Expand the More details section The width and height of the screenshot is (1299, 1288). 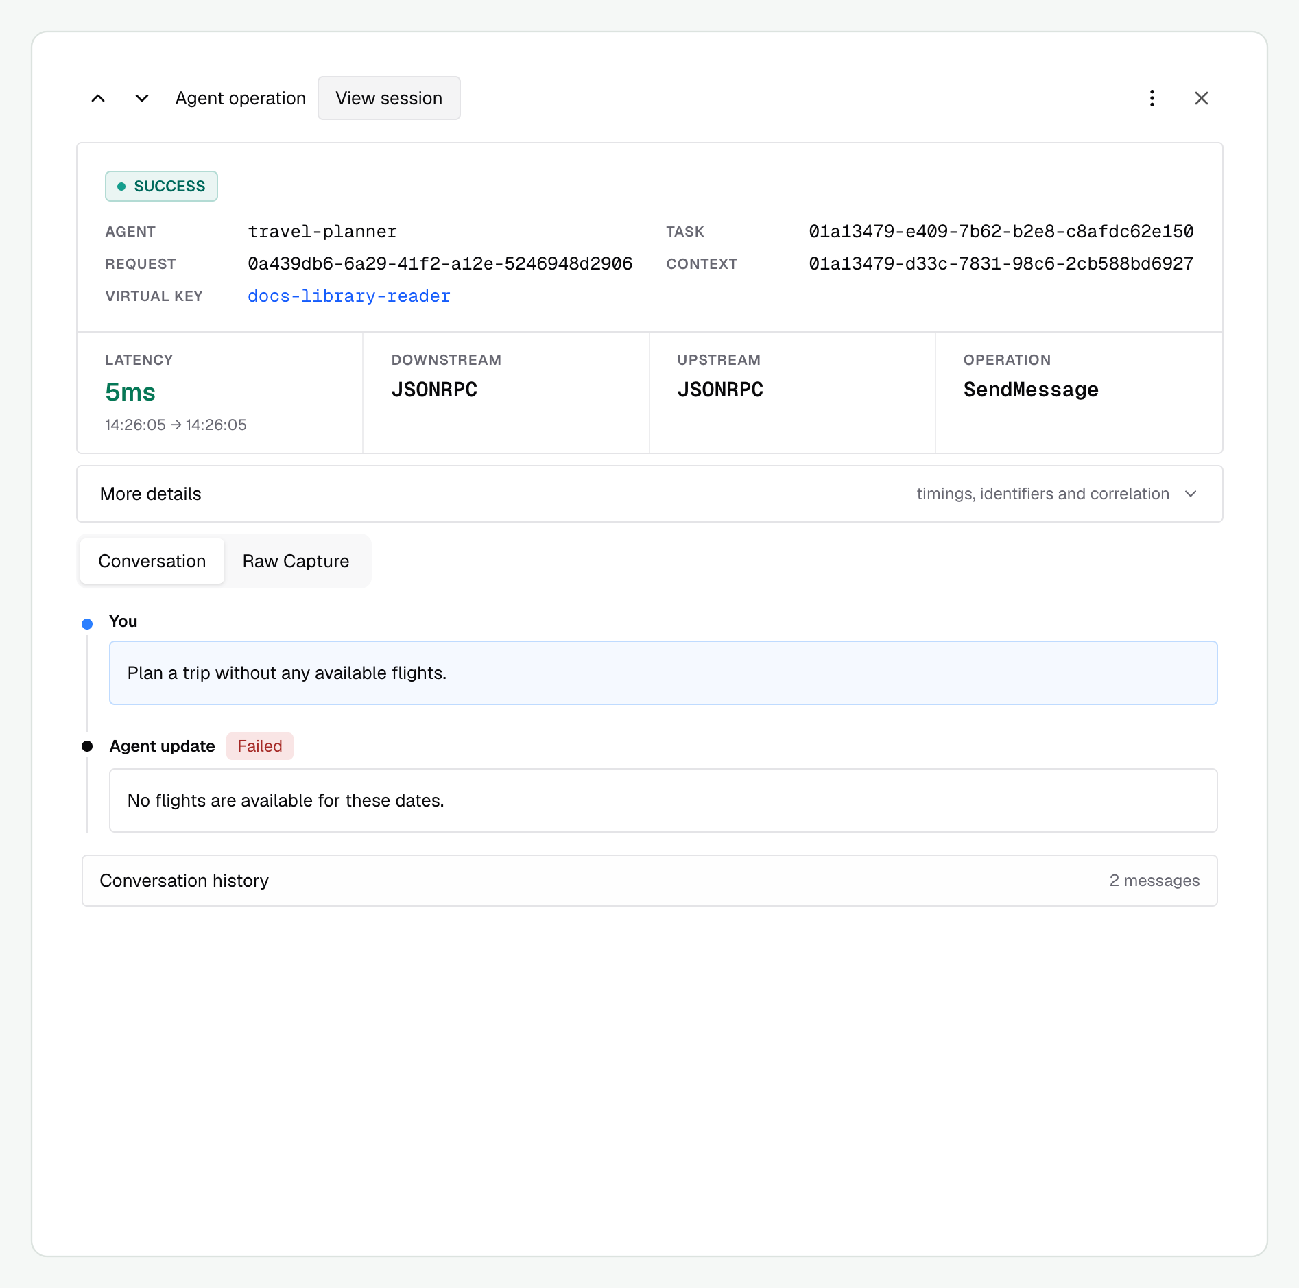(x=649, y=494)
